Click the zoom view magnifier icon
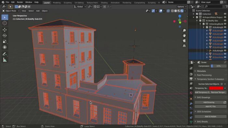This screenshot has height=128, width=228. point(184,31)
